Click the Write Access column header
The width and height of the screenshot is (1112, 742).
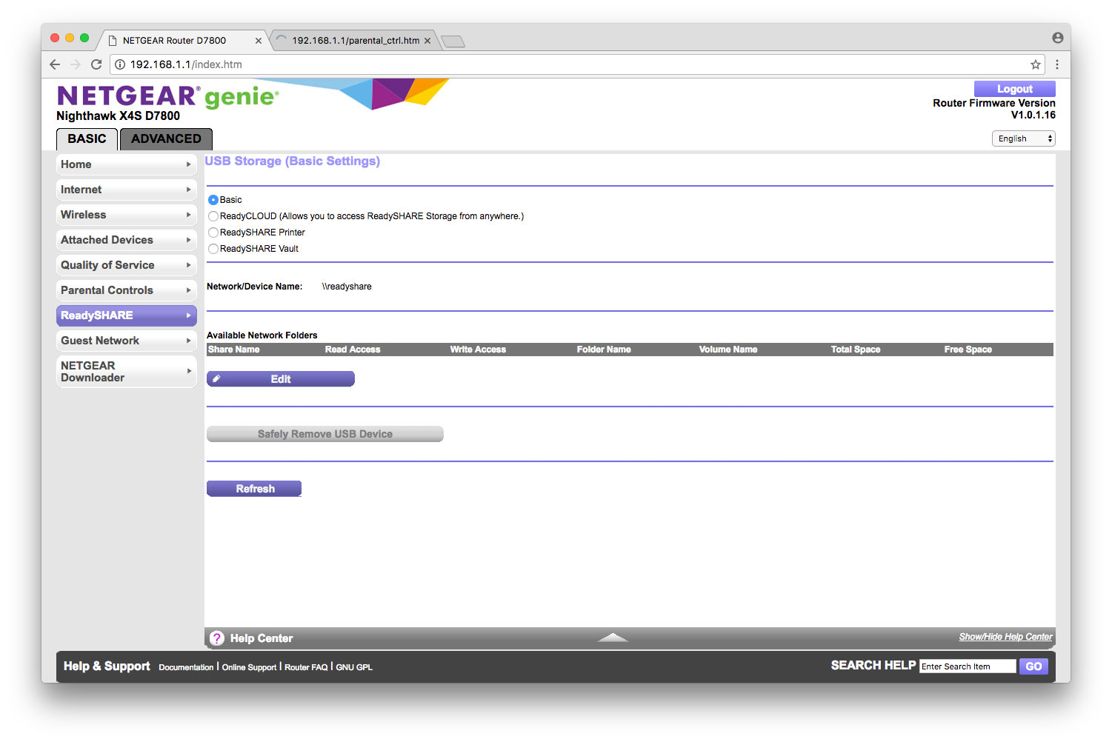tap(478, 350)
